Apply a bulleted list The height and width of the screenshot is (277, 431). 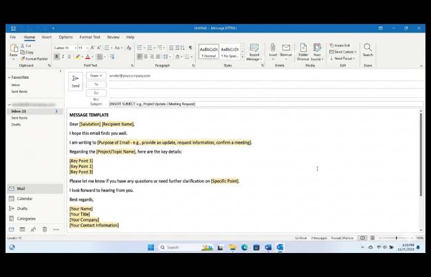[x=140, y=48]
